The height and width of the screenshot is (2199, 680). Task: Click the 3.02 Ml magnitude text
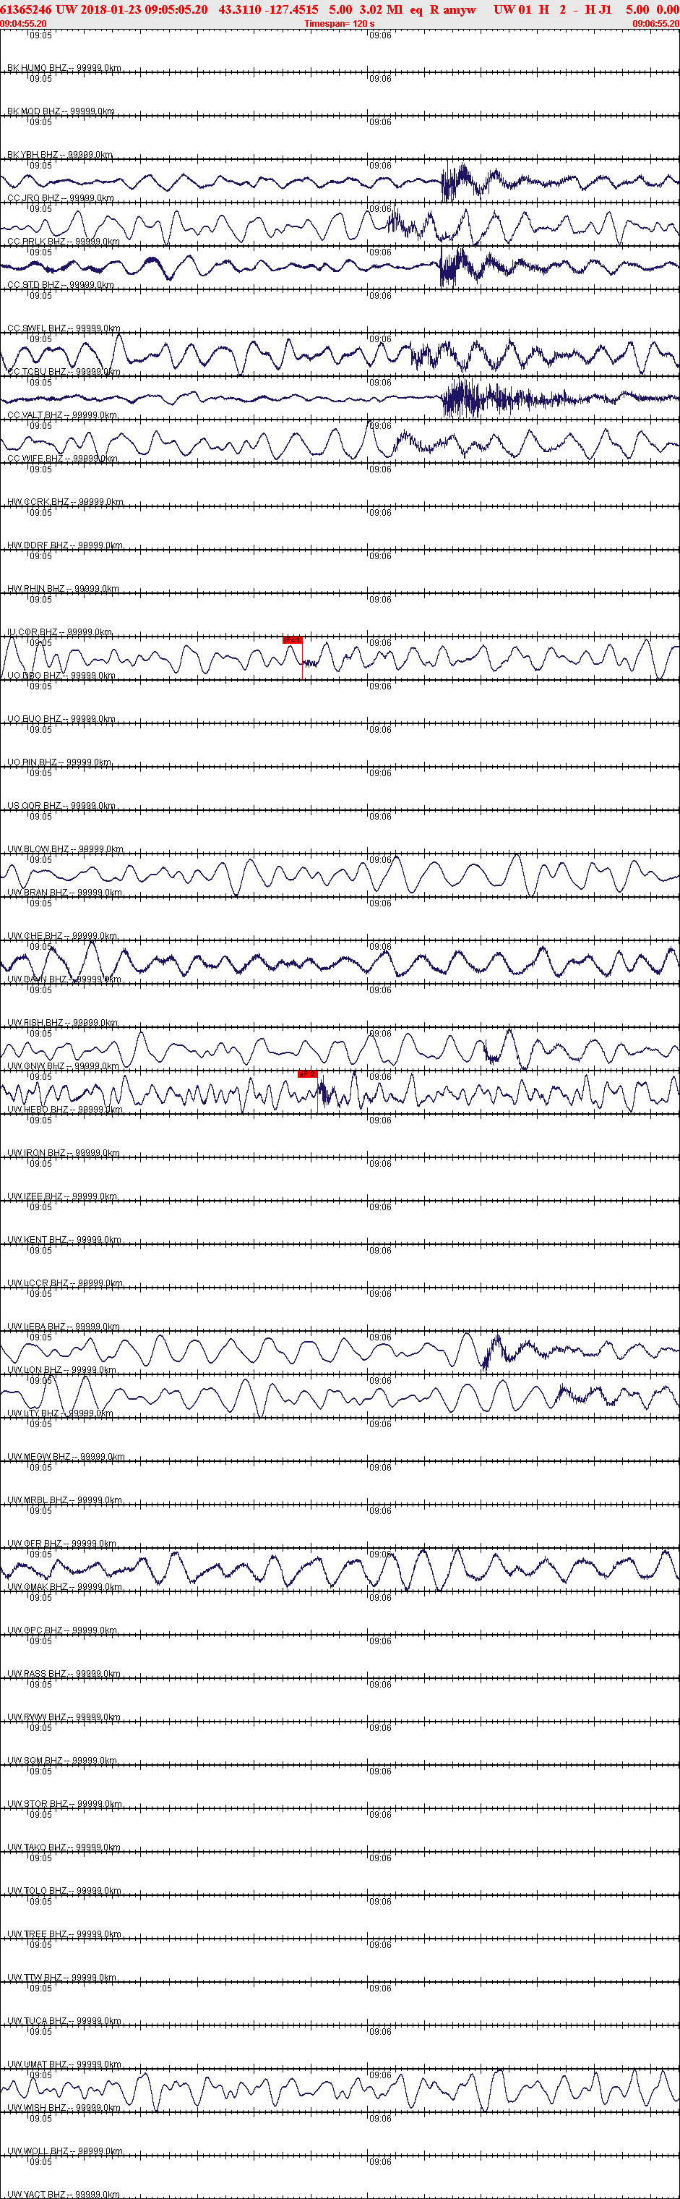coord(381,9)
